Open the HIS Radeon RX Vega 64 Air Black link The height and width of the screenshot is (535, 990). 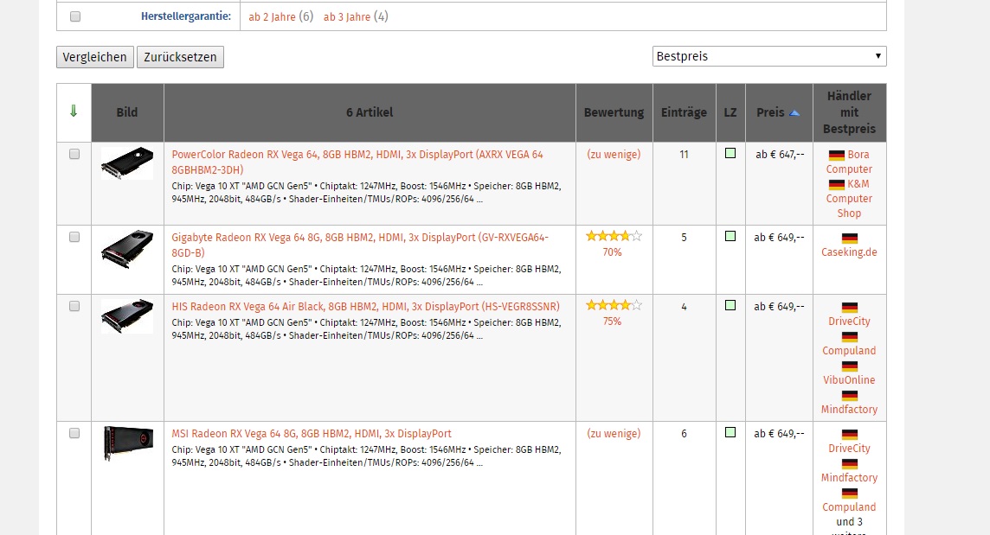[x=365, y=307]
